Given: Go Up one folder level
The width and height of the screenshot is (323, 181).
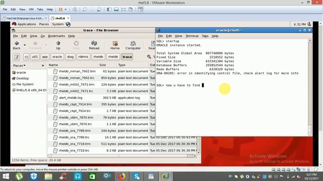Looking at the screenshot, I should coord(58,45).
